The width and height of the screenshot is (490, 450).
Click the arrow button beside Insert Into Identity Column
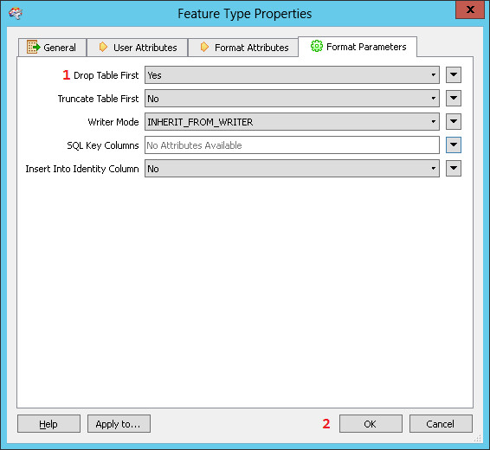(454, 169)
